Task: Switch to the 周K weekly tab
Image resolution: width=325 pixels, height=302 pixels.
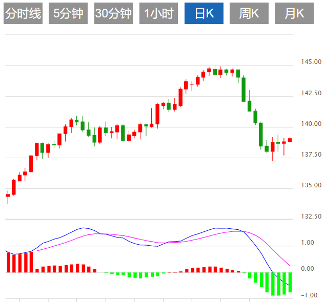Action: [x=249, y=13]
